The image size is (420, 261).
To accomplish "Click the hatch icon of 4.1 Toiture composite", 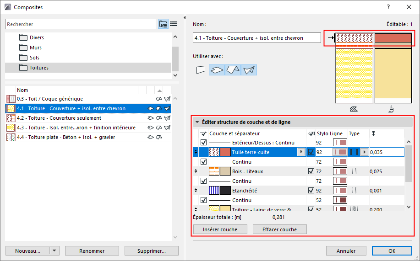I will pyautogui.click(x=11, y=108).
